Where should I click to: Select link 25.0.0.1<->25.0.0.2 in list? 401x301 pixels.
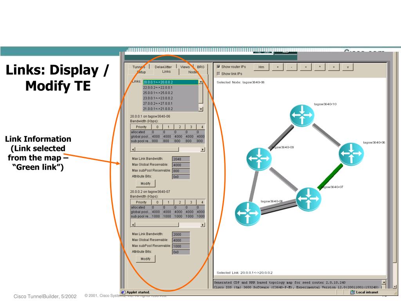tap(170, 93)
